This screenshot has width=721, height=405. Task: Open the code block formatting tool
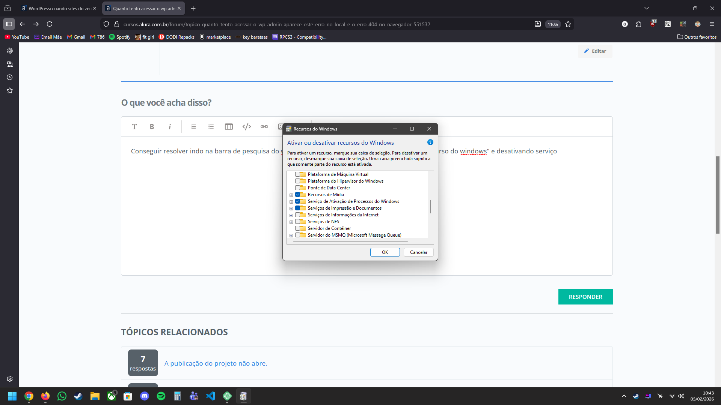point(246,126)
